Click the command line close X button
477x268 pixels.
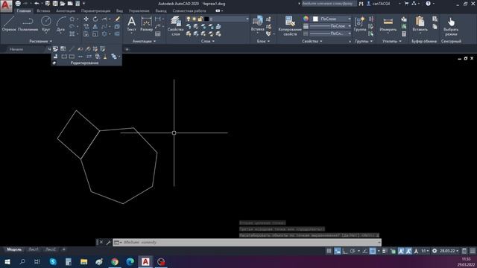[101, 242]
